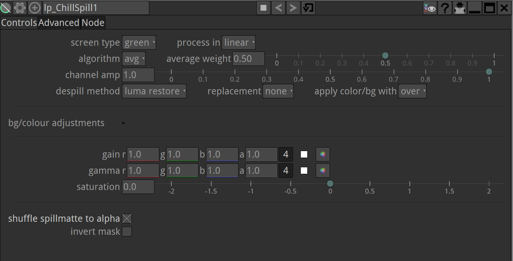Screen dimensions: 513x261
Task: Click the gear icon in the panel header
Action: 20,8
